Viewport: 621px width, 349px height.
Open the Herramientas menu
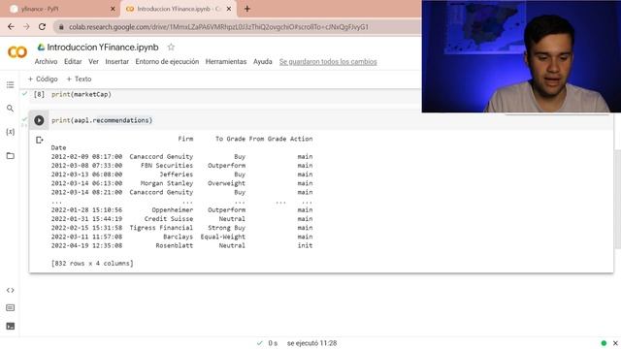226,62
